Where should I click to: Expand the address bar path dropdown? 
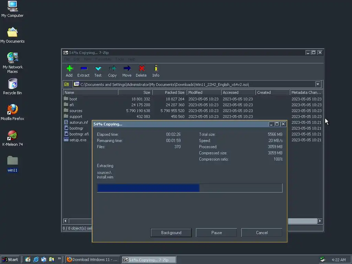point(318,84)
